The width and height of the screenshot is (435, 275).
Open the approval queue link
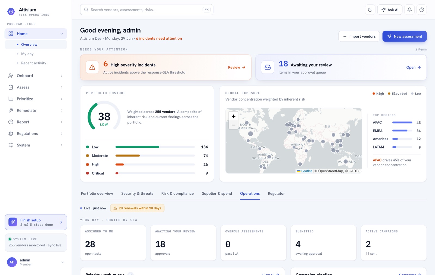[414, 67]
